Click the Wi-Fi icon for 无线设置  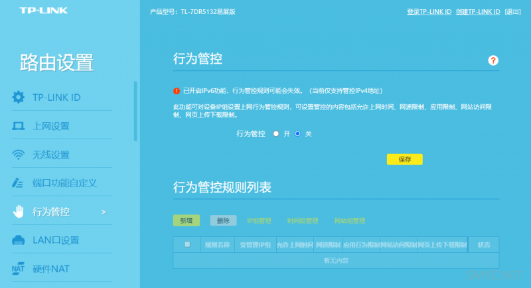pyautogui.click(x=19, y=155)
